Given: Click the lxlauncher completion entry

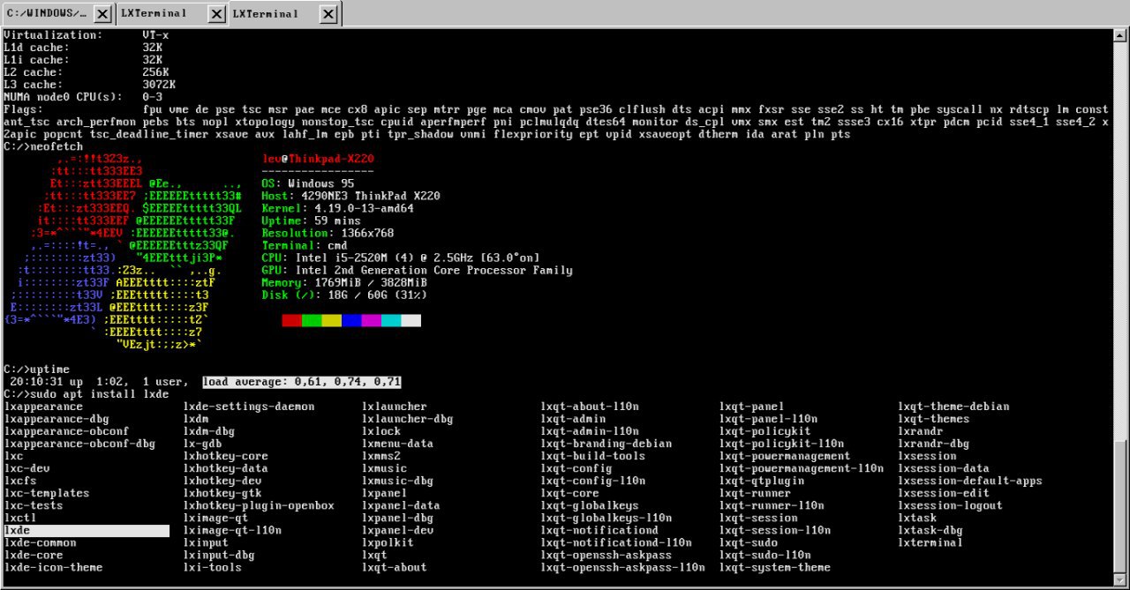Looking at the screenshot, I should 395,407.
